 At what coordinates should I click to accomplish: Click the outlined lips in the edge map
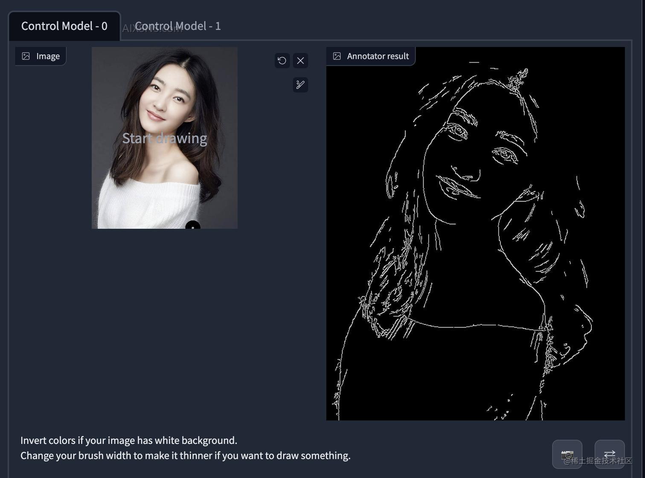point(459,187)
